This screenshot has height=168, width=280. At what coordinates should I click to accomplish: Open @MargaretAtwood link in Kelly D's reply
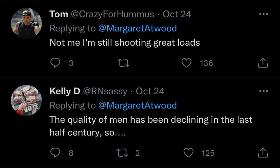coord(137,105)
